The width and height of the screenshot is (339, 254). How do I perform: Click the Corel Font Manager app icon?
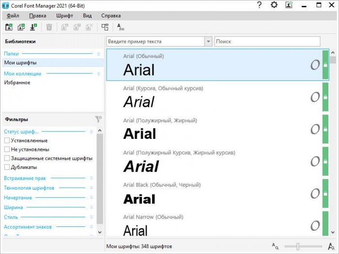[x=5, y=5]
